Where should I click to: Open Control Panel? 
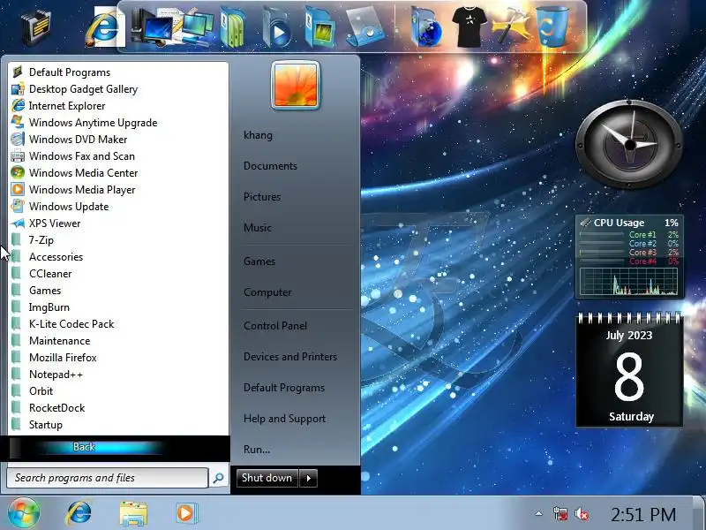pyautogui.click(x=275, y=326)
